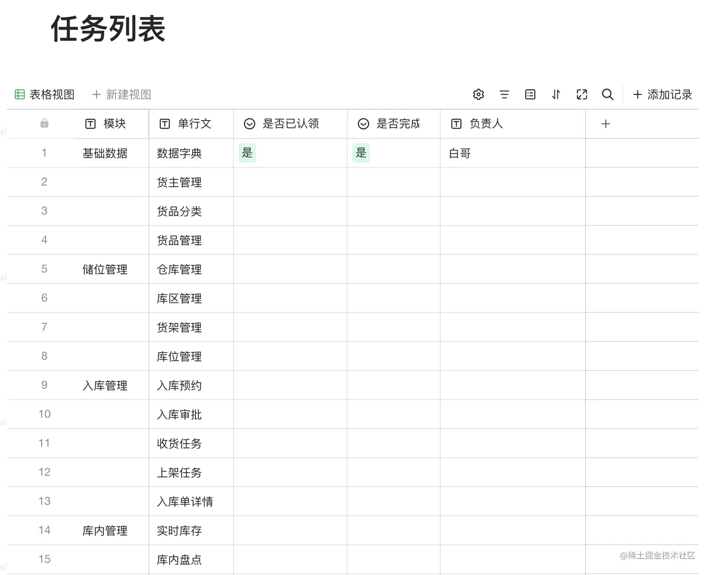
Task: Select the 负责人 column header
Action: click(513, 124)
